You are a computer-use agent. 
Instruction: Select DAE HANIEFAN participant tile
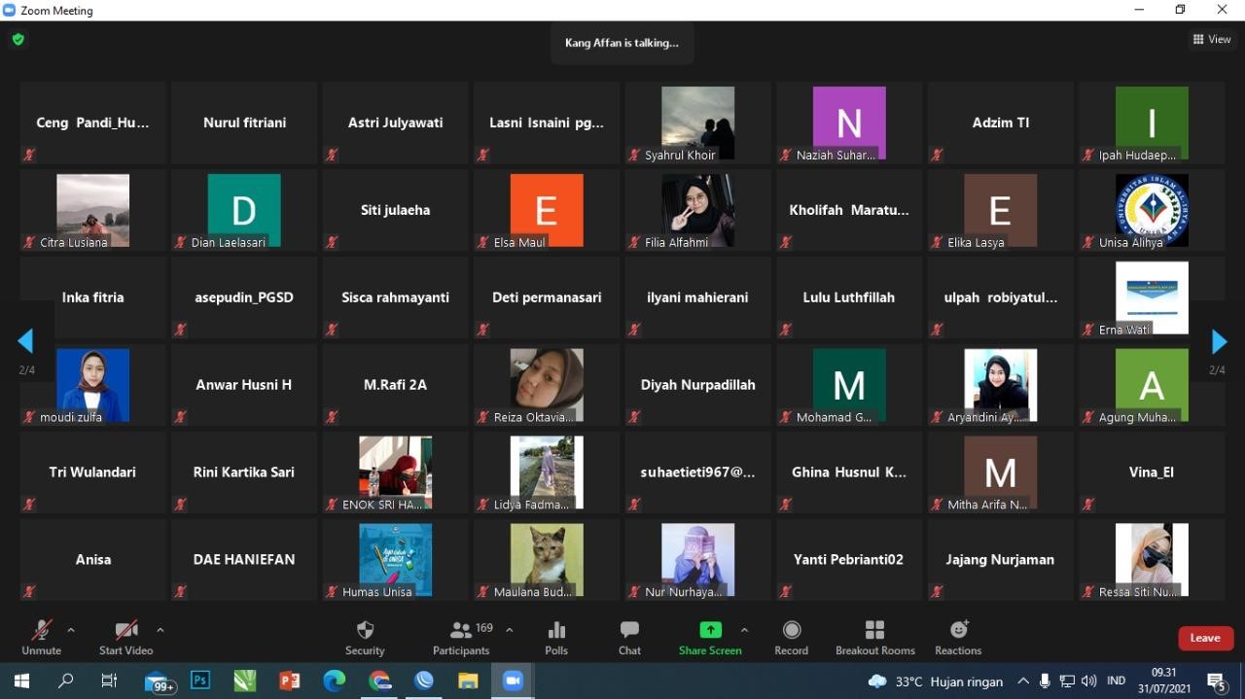(244, 560)
